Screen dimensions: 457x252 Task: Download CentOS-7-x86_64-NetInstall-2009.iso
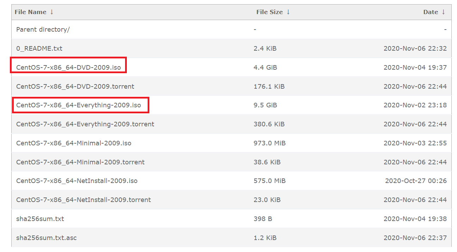(x=77, y=181)
